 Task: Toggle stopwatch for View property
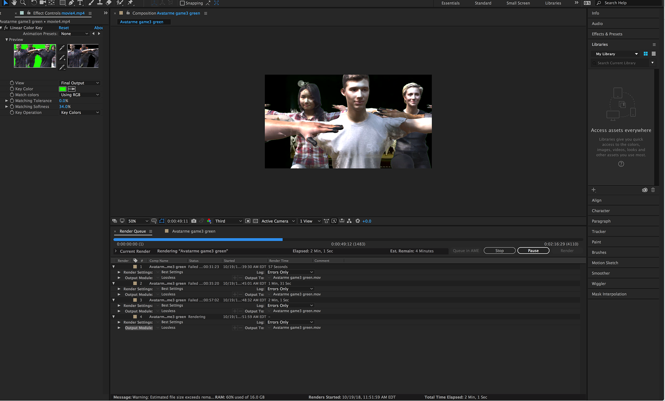click(12, 83)
